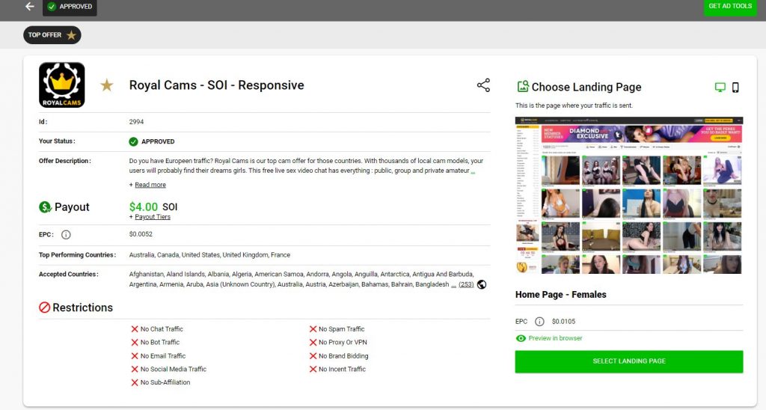The image size is (766, 410).
Task: Expand the (253) accepted countries link
Action: pyautogui.click(x=466, y=284)
